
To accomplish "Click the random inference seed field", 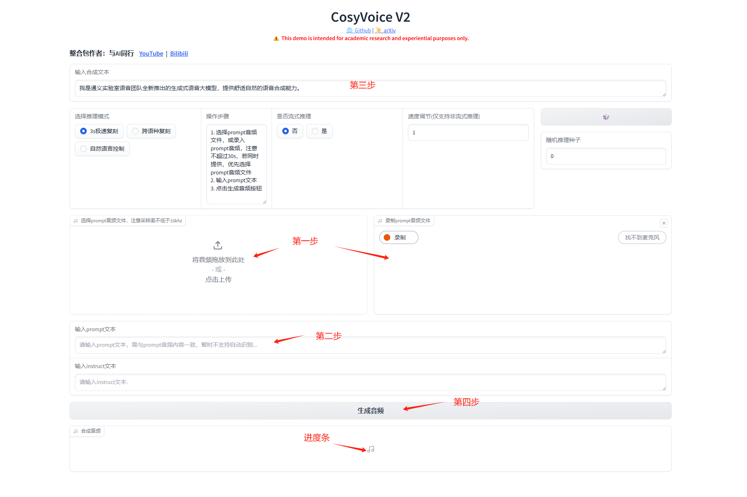I will (x=606, y=156).
